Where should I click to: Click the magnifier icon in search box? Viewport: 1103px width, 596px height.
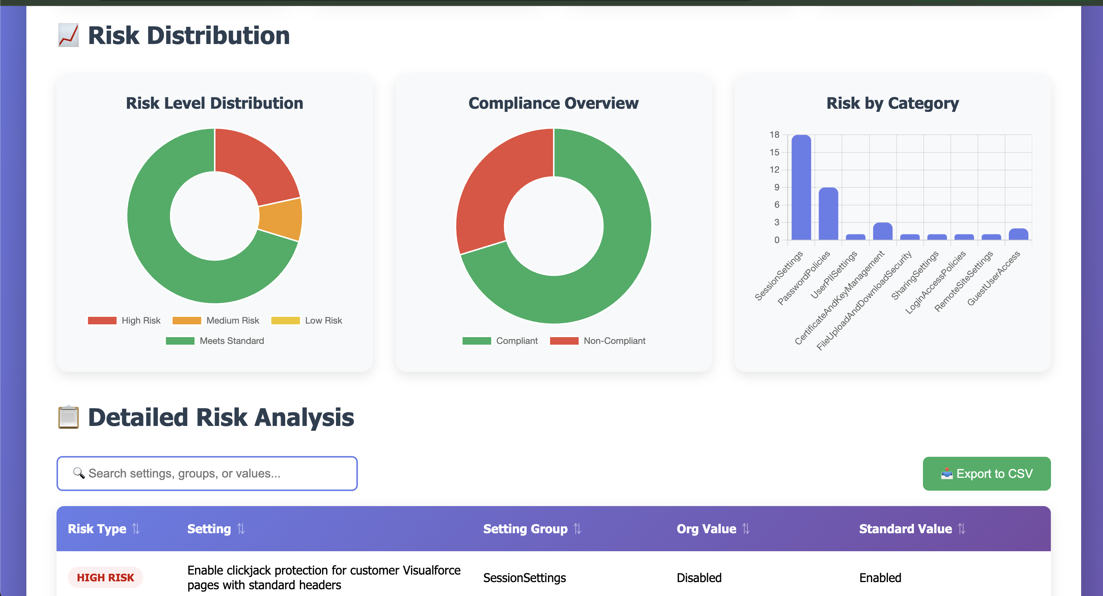pos(78,473)
